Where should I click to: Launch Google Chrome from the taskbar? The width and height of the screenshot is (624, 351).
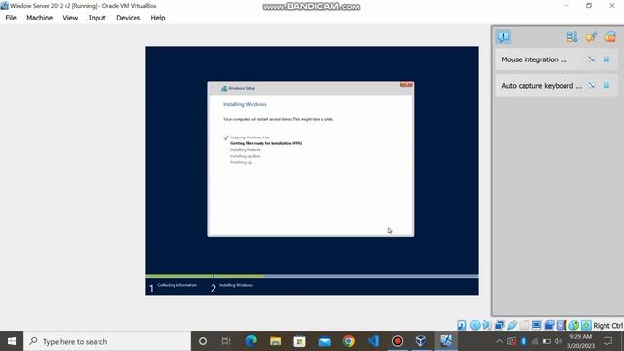[x=349, y=341]
